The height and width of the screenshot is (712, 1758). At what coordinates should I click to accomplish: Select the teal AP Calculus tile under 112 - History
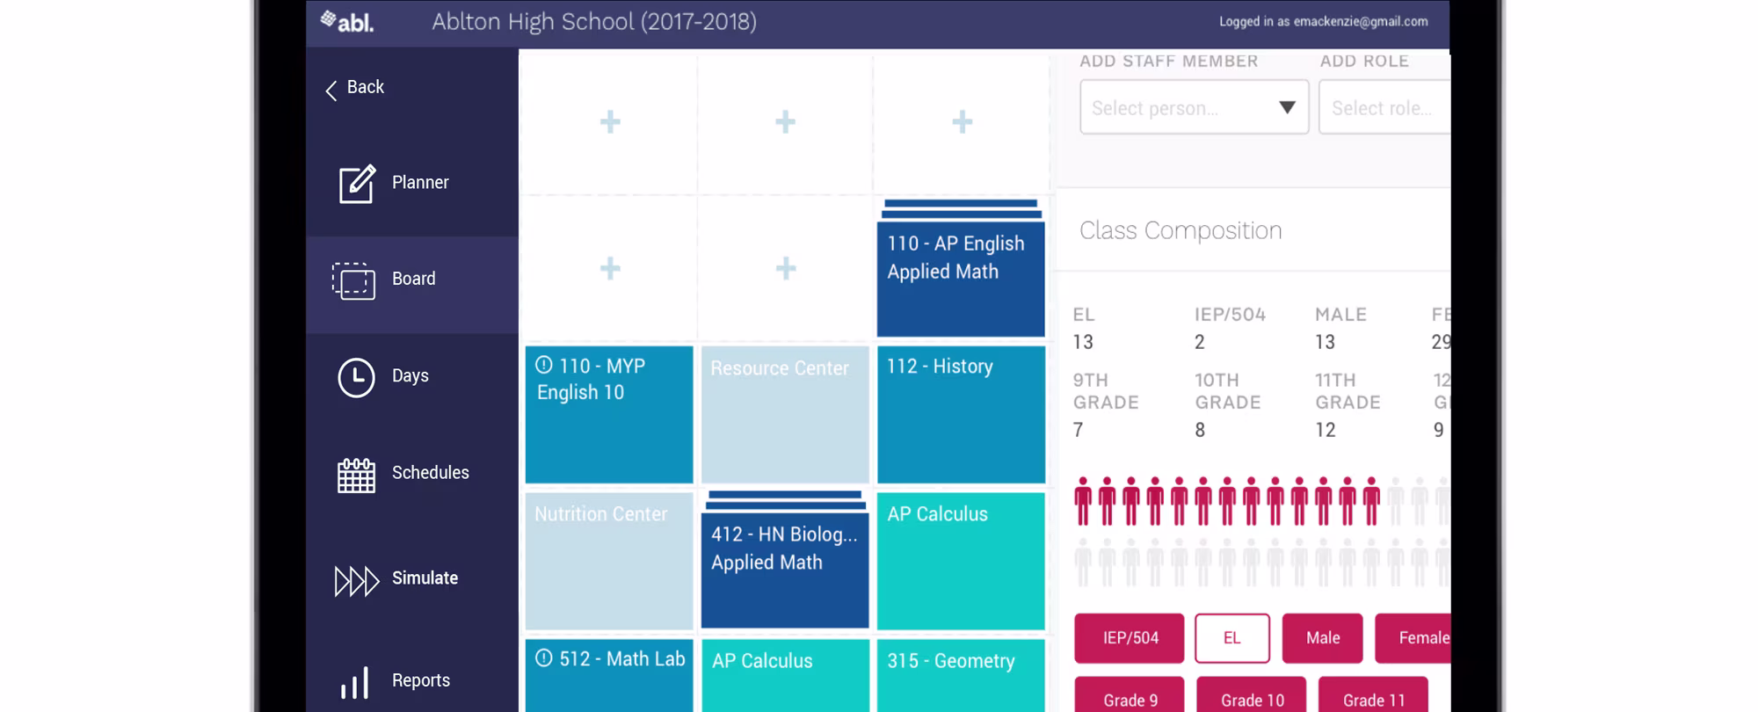[961, 561]
